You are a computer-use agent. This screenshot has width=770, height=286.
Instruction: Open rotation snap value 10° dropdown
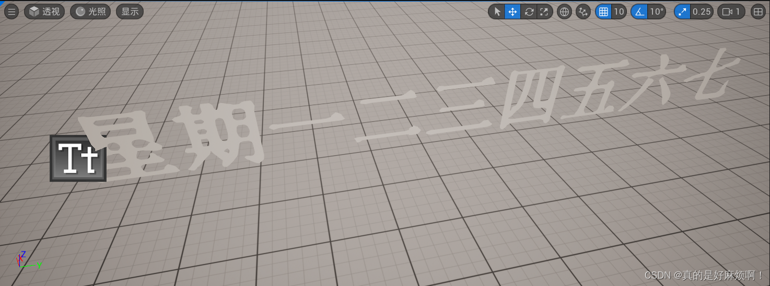point(657,12)
